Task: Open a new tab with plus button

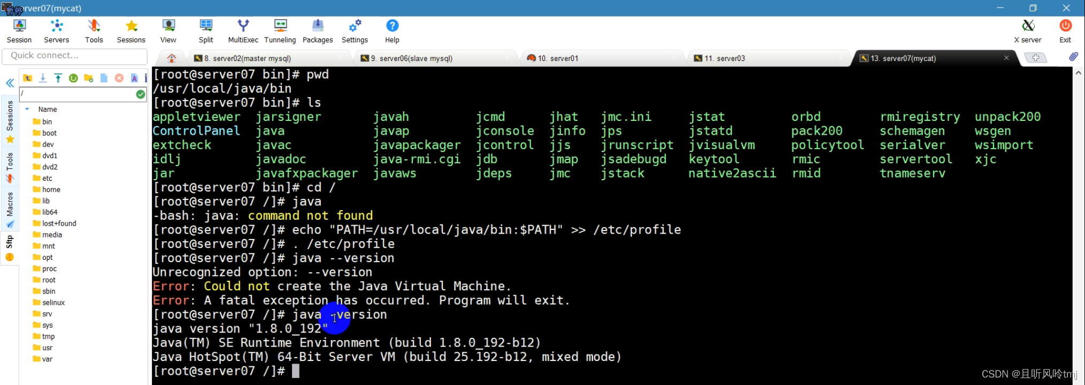Action: [x=1035, y=58]
